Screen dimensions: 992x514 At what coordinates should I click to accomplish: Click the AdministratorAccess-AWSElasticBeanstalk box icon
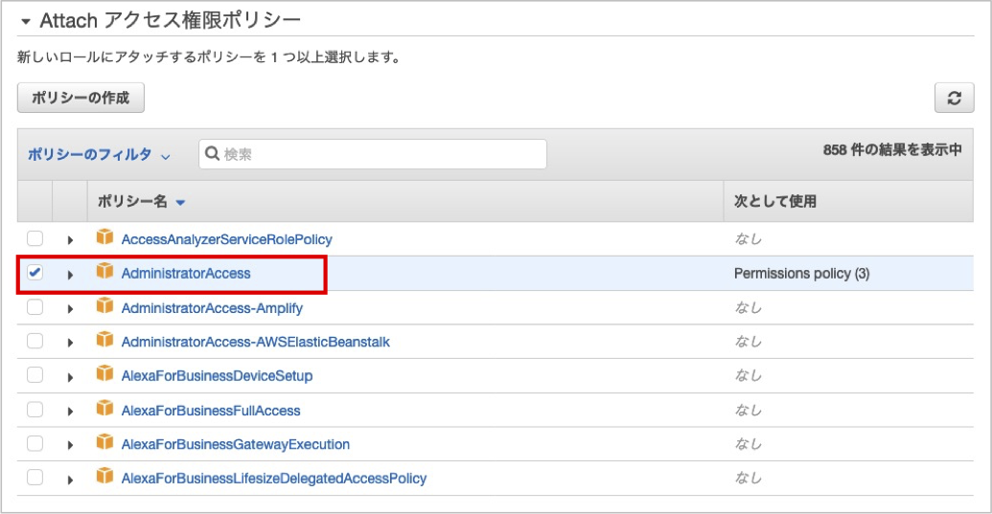click(104, 340)
